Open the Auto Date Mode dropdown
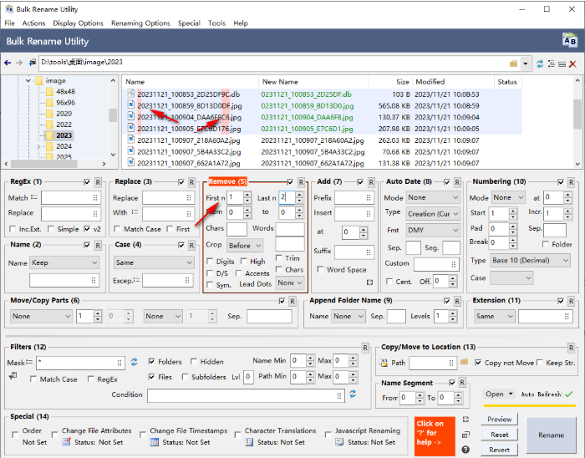The image size is (585, 458). [433, 198]
